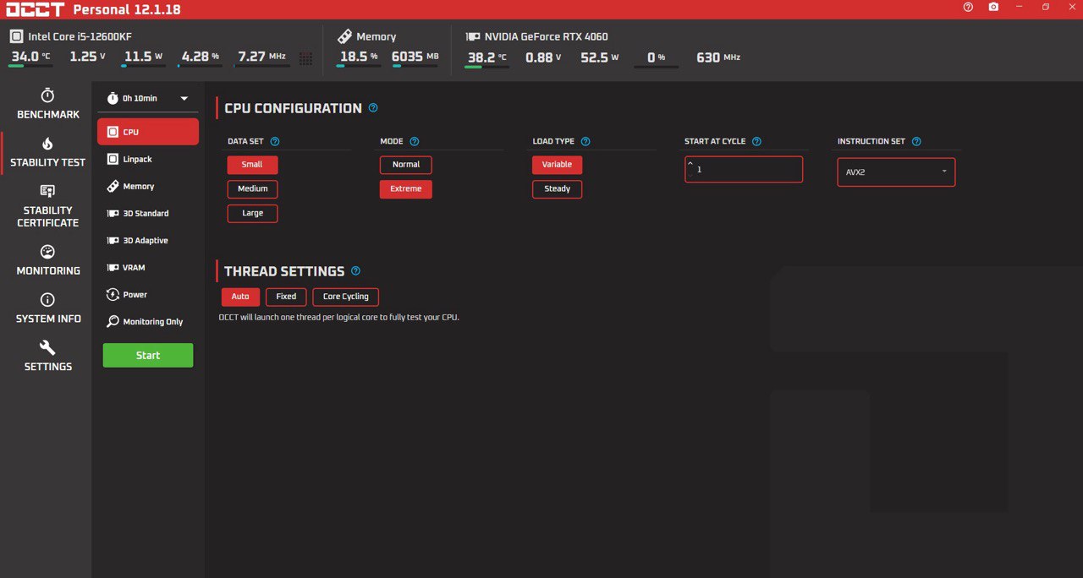Screen dimensions: 1083x578
Task: Open help icon next to Mode
Action: (414, 142)
